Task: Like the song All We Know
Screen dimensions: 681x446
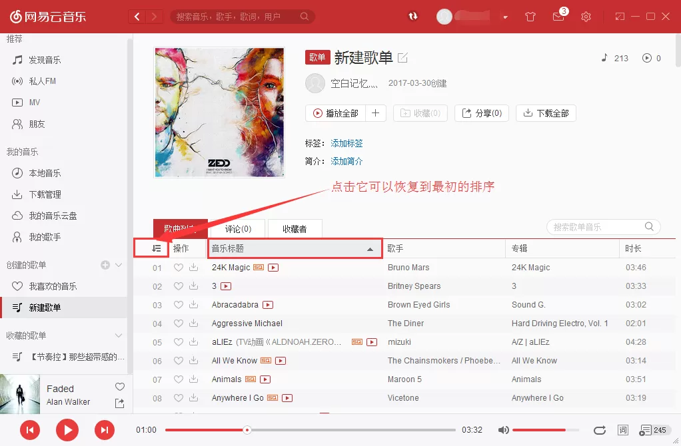Action: 178,361
